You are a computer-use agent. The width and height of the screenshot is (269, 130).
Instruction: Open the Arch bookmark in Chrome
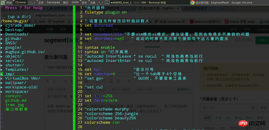coord(40,22)
